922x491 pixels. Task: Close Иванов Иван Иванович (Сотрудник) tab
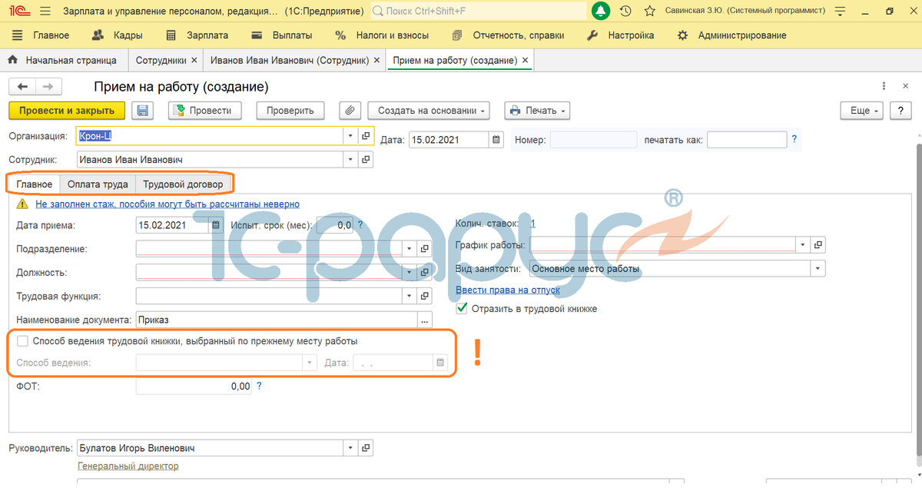376,60
